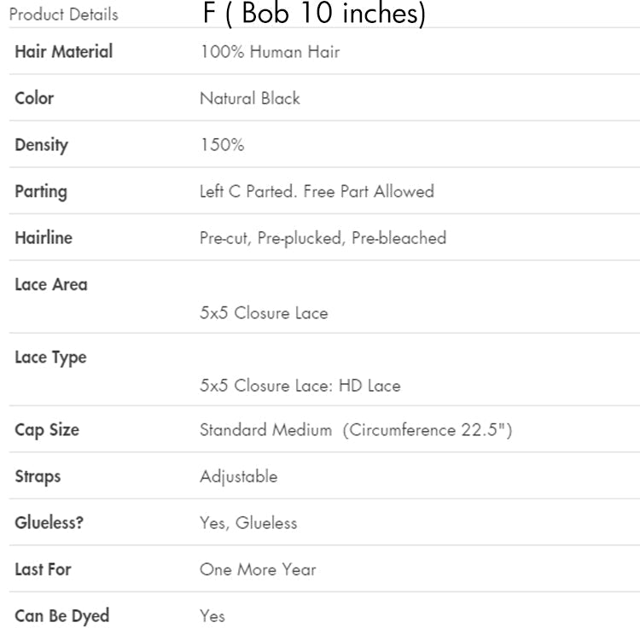Viewport: 640px width, 640px height.
Task: Click the Adjustable straps value
Action: pyautogui.click(x=238, y=476)
